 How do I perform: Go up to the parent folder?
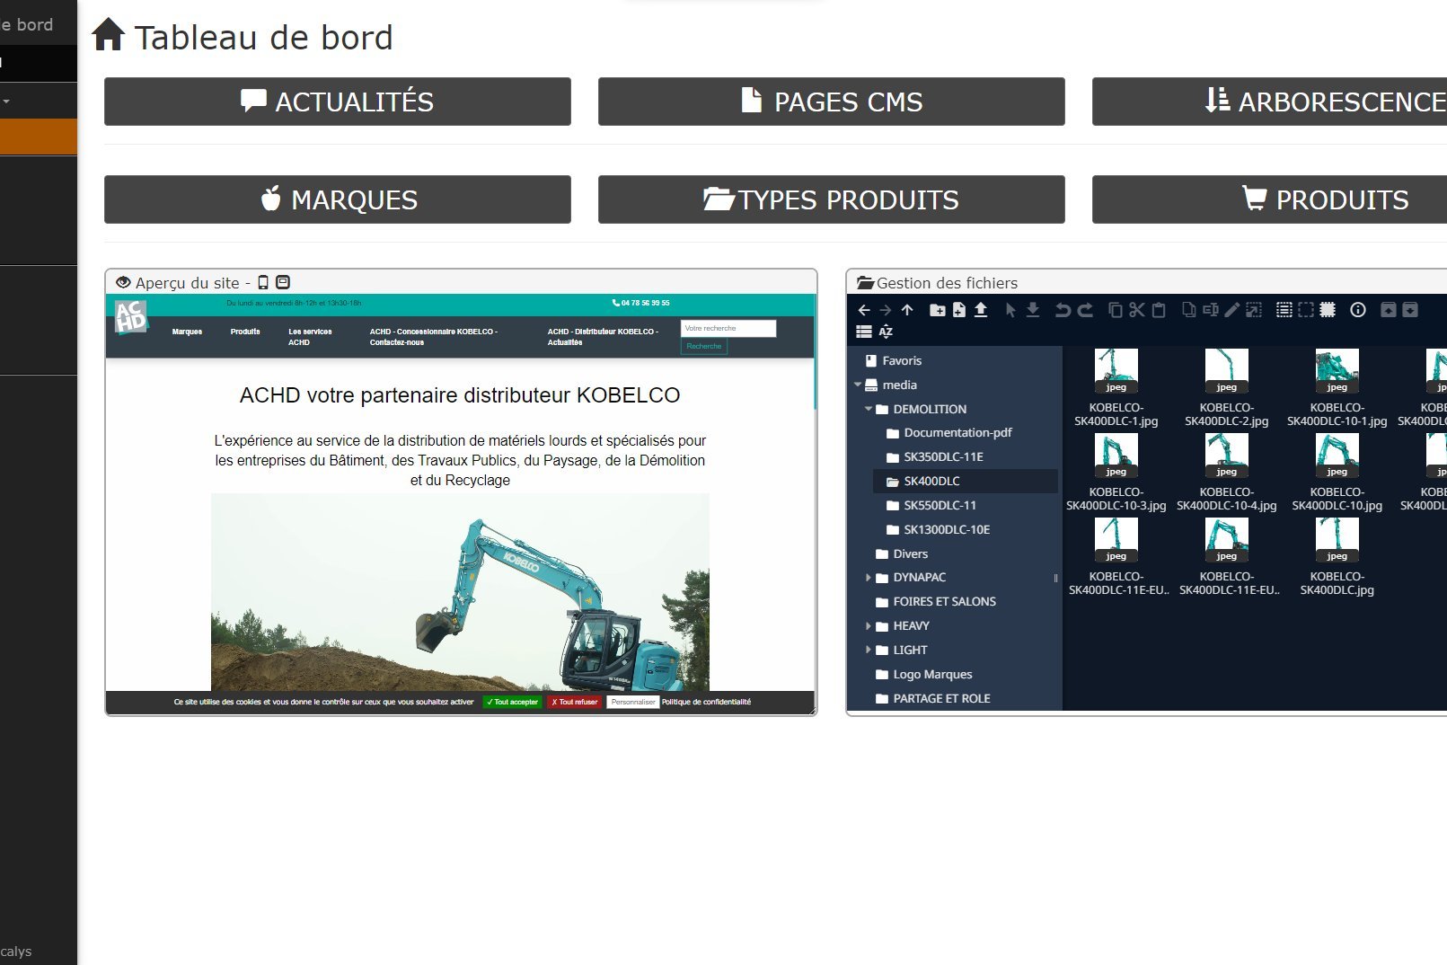coord(907,310)
